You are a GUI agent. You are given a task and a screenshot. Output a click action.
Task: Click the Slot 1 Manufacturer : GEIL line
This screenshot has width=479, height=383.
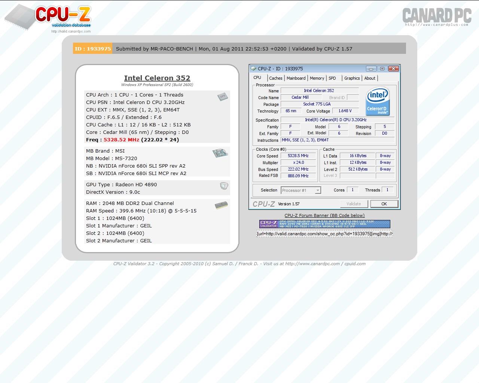point(119,226)
